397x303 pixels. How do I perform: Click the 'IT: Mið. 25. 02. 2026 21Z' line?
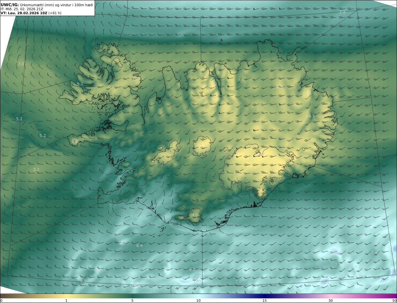(22, 9)
